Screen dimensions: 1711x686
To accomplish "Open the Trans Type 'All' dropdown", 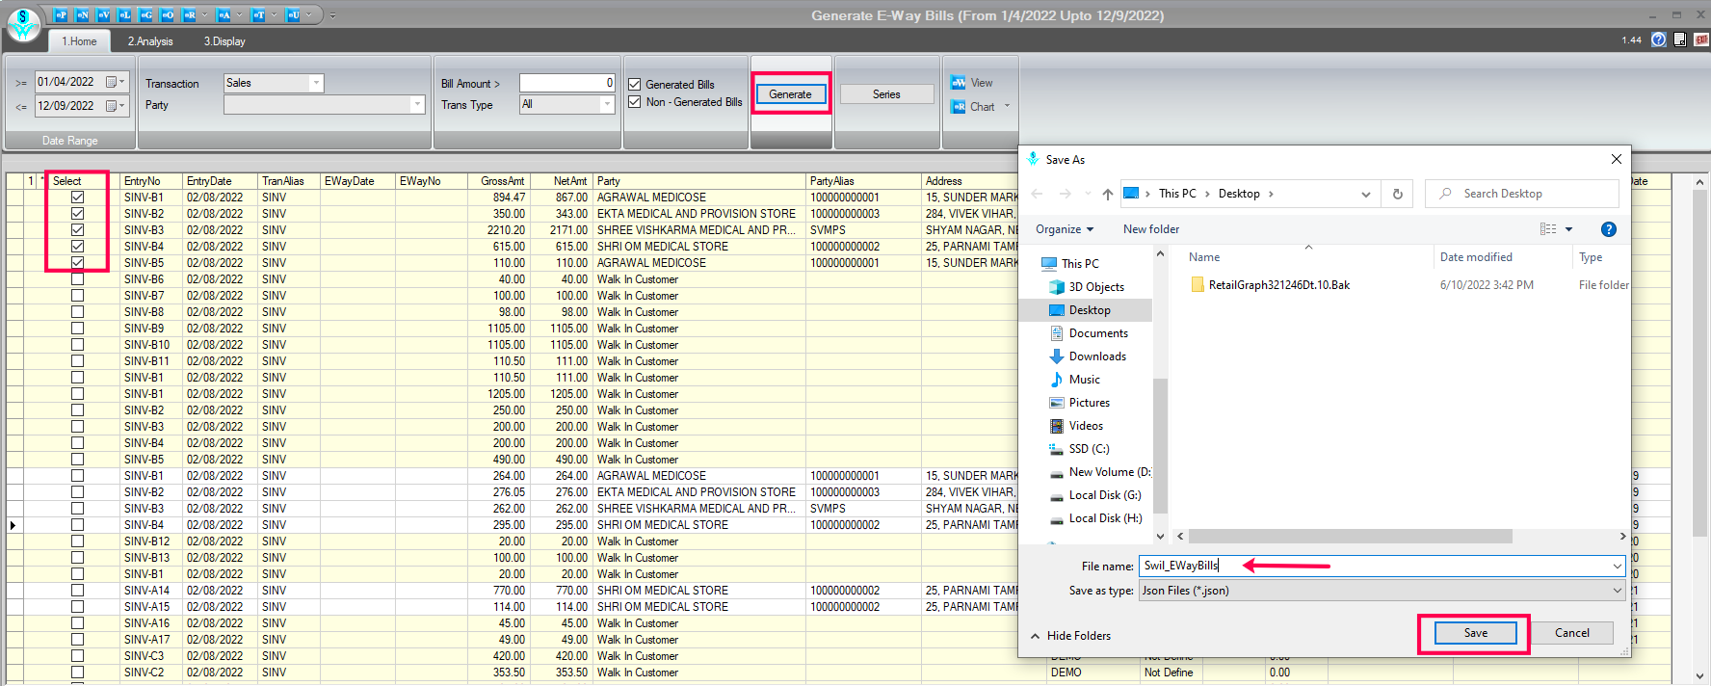I will coord(607,104).
